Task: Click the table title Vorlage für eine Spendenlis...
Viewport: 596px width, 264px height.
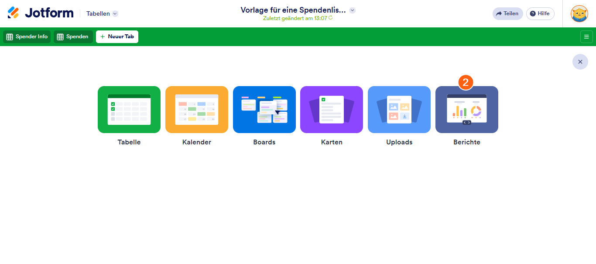Action: 293,10
